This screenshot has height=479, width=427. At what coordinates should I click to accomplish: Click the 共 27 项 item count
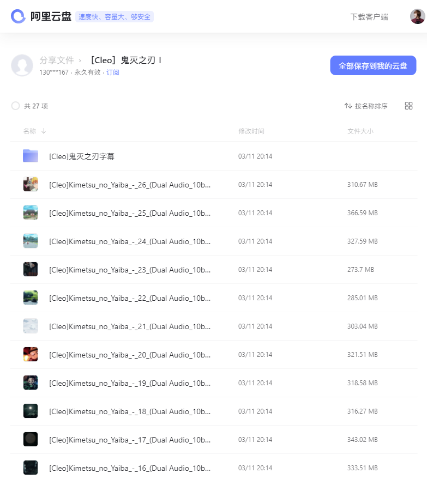pyautogui.click(x=36, y=106)
